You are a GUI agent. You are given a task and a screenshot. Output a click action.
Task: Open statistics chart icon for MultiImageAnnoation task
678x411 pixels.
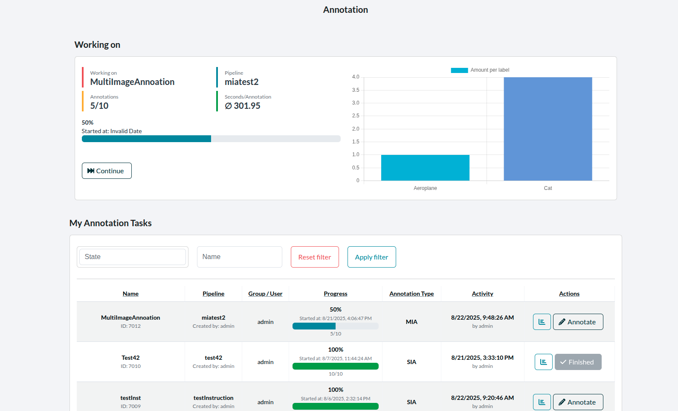click(x=542, y=322)
